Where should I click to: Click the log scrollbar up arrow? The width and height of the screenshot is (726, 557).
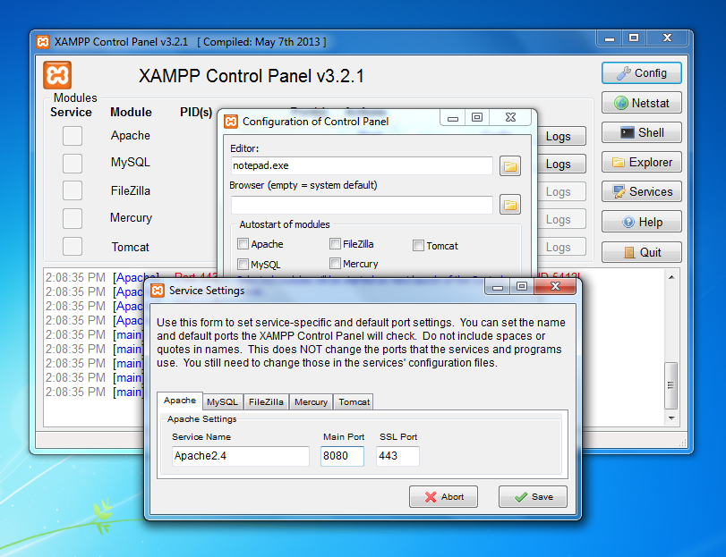click(671, 277)
